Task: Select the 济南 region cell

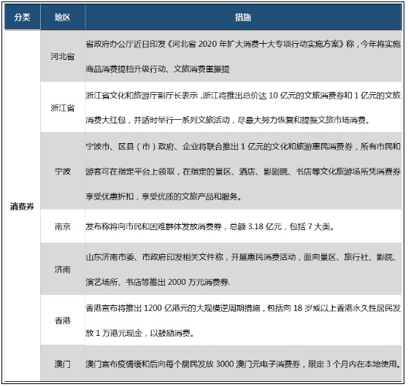Action: pos(63,269)
